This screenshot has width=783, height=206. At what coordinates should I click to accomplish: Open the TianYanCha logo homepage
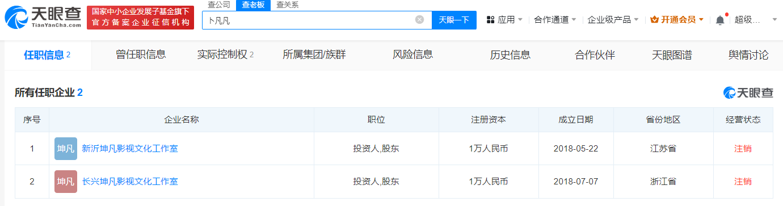click(43, 18)
